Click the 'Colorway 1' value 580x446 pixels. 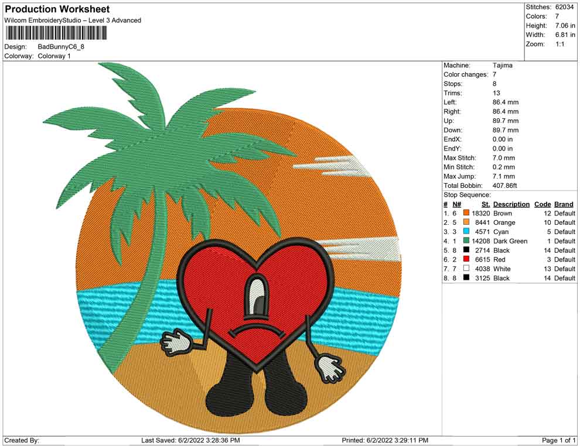click(x=54, y=56)
